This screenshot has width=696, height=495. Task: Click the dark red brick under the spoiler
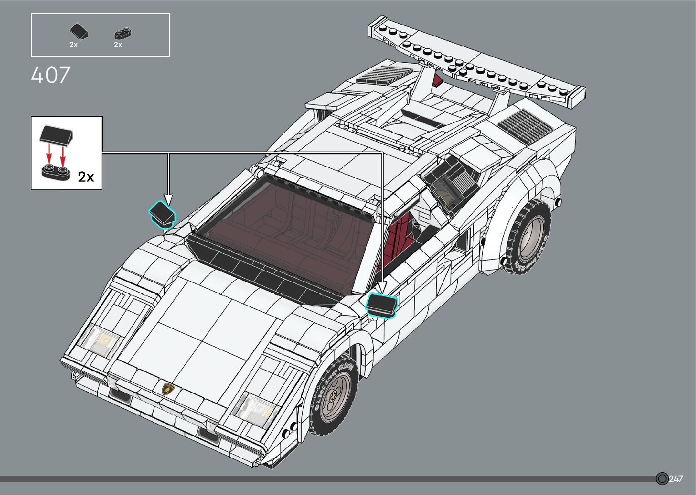pos(437,80)
